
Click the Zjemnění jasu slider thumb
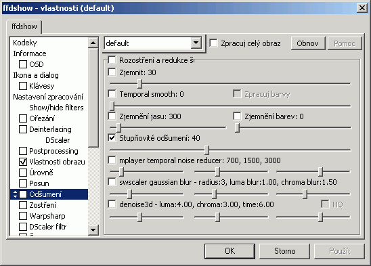pyautogui.click(x=118, y=128)
